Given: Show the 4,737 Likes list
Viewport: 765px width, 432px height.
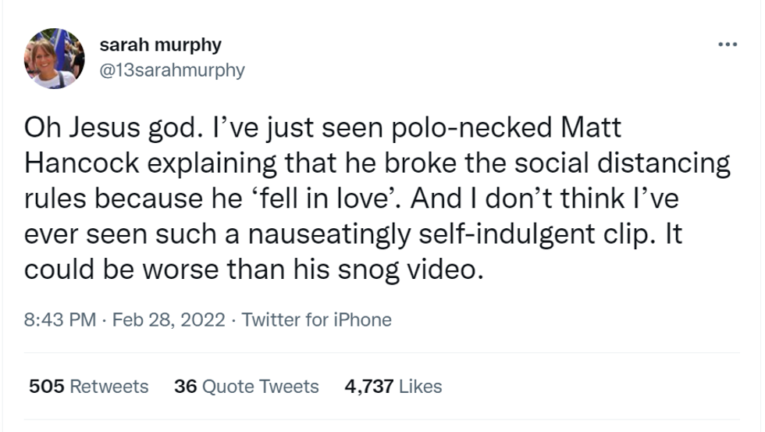Looking at the screenshot, I should tap(393, 387).
